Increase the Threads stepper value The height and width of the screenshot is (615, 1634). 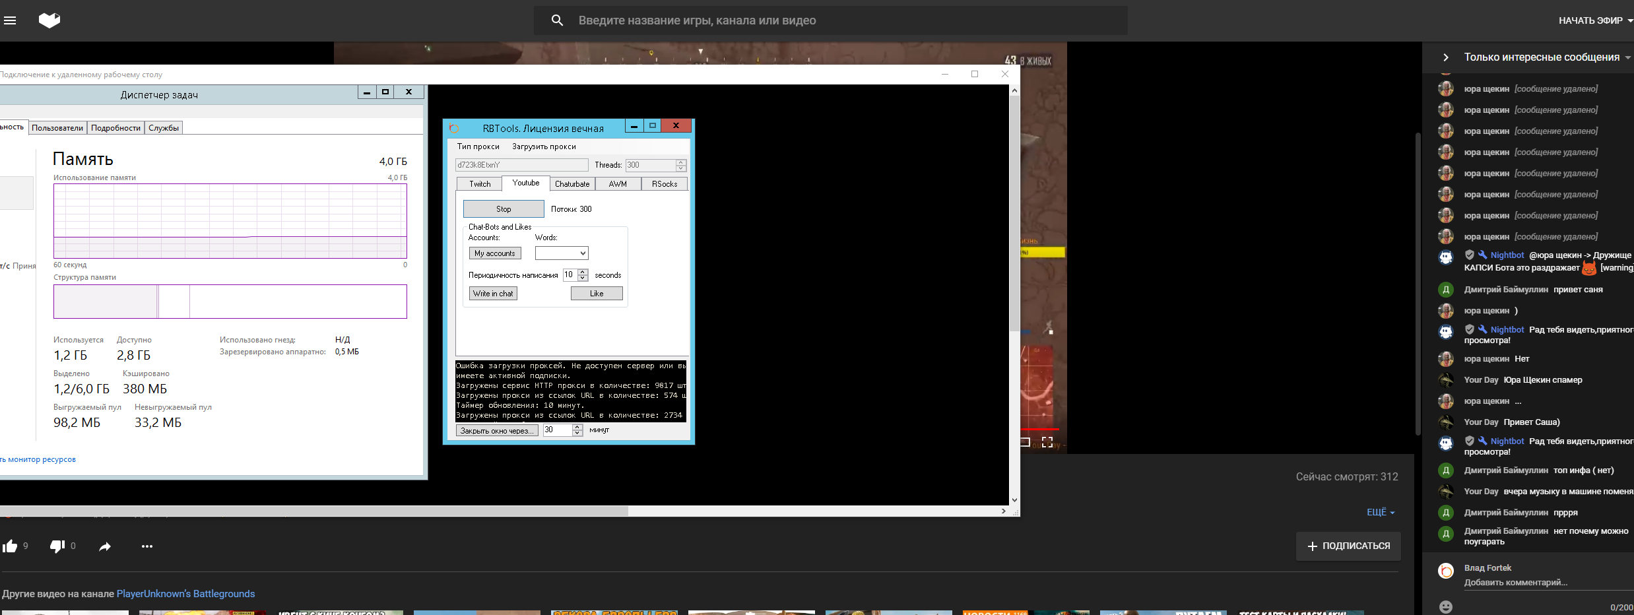[x=681, y=162]
